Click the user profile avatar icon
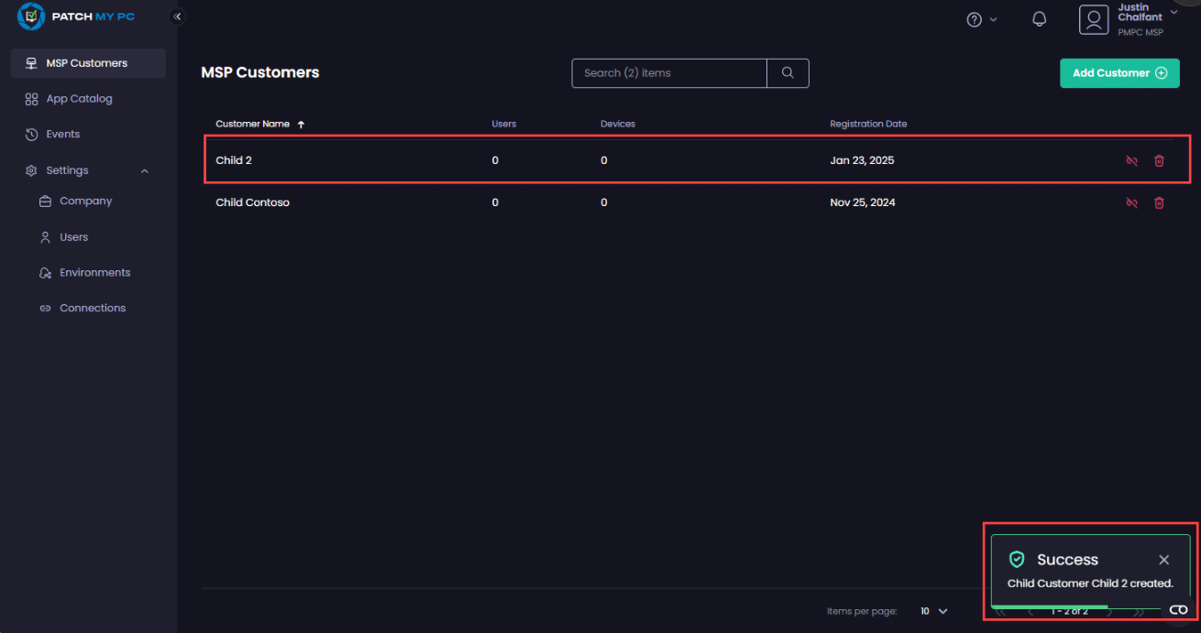The width and height of the screenshot is (1201, 633). (1094, 20)
